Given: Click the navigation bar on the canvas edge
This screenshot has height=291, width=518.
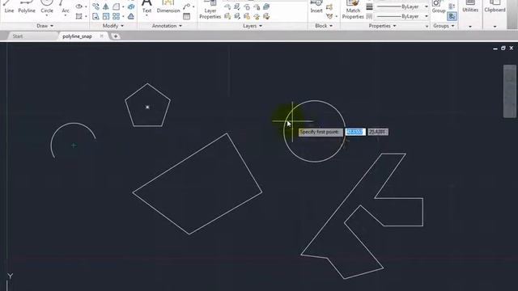Looking at the screenshot, I should click(509, 91).
